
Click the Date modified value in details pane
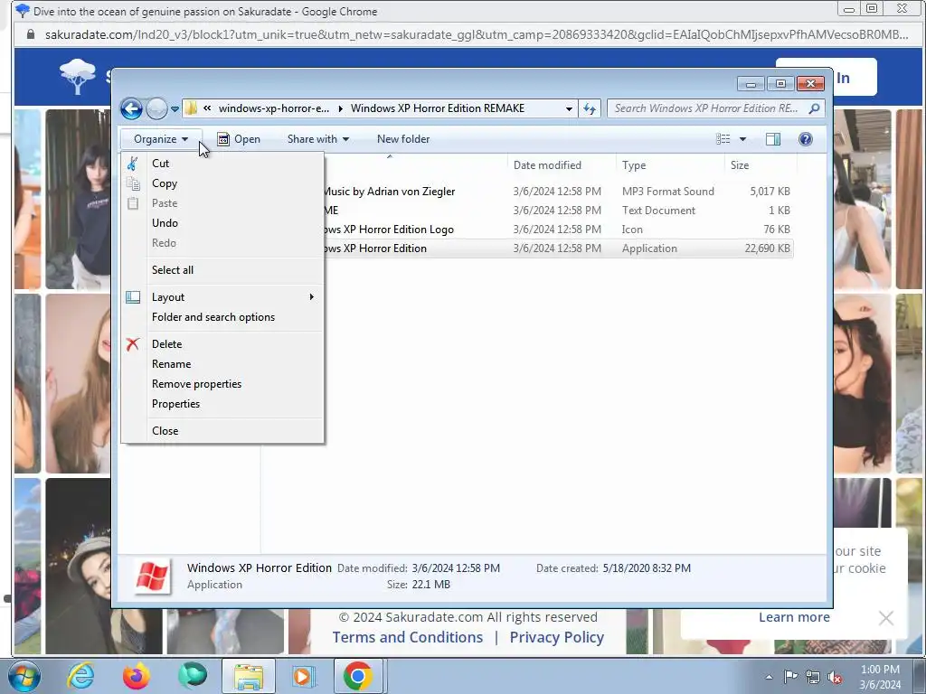coord(456,568)
